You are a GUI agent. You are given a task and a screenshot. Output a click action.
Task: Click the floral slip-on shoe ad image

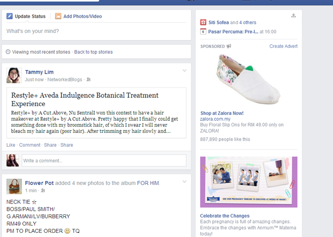coord(249,79)
